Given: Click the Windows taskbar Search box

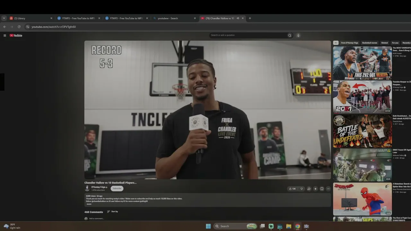Looking at the screenshot, I should [x=236, y=226].
